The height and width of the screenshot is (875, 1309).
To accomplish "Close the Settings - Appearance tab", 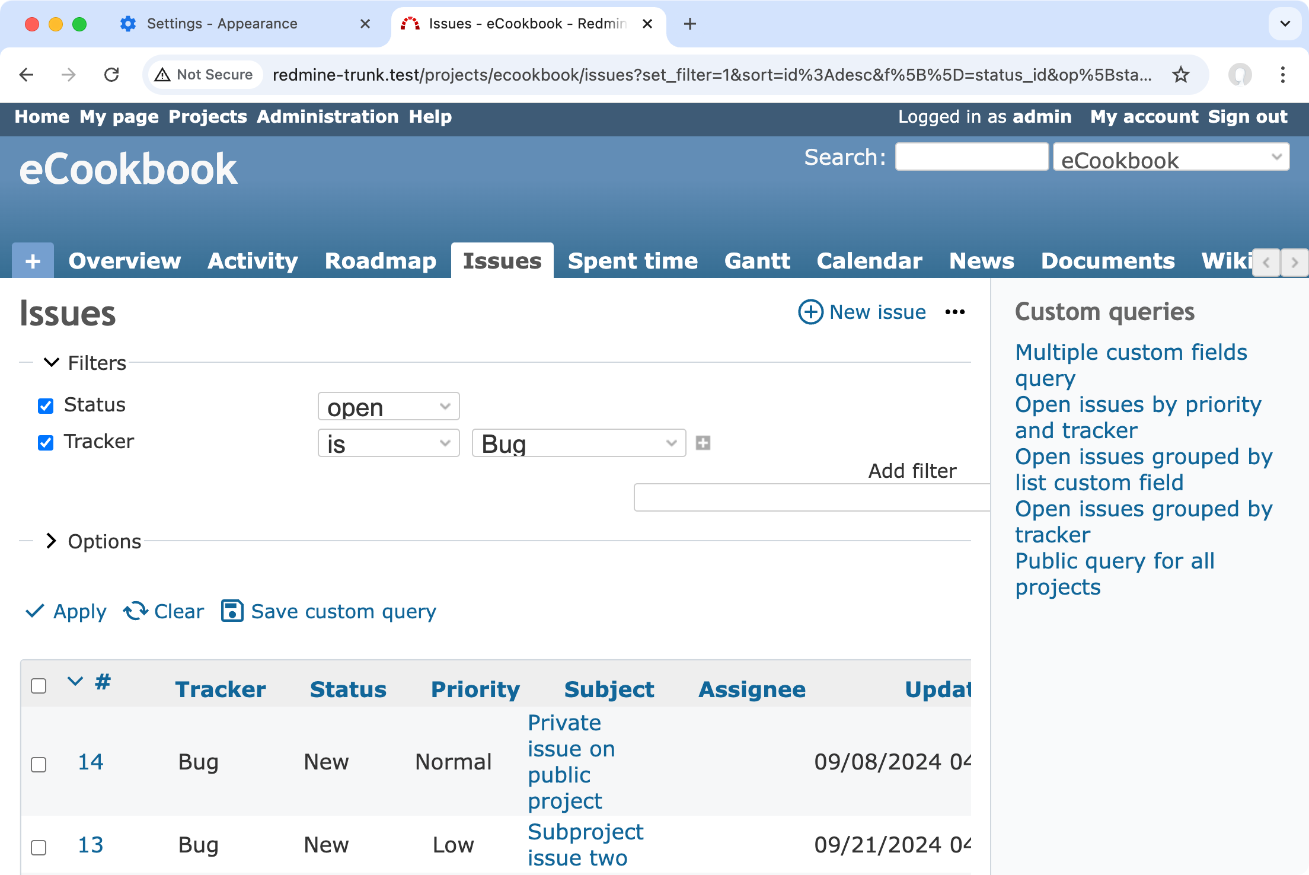I will click(365, 24).
